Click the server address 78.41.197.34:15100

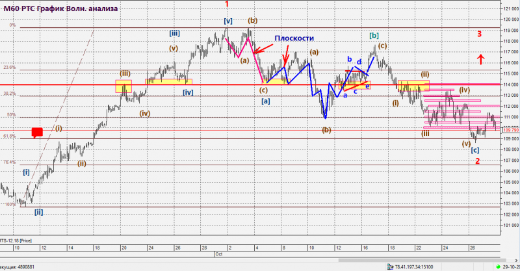[414, 266]
